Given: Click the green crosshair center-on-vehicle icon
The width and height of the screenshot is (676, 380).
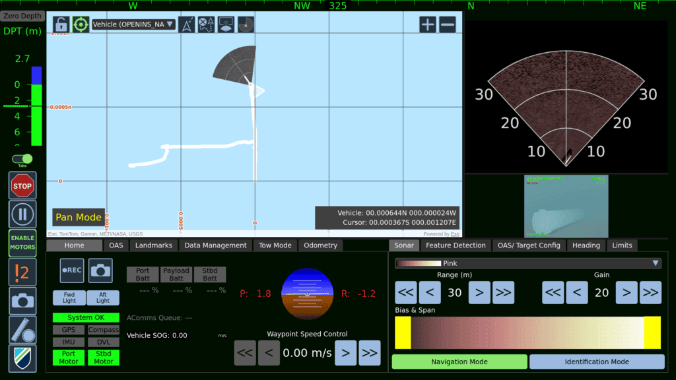Looking at the screenshot, I should (x=81, y=24).
